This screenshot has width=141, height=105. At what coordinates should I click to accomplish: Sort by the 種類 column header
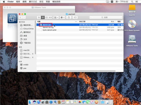tap(119, 22)
